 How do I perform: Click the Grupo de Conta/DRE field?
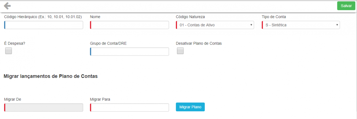[x=129, y=52]
